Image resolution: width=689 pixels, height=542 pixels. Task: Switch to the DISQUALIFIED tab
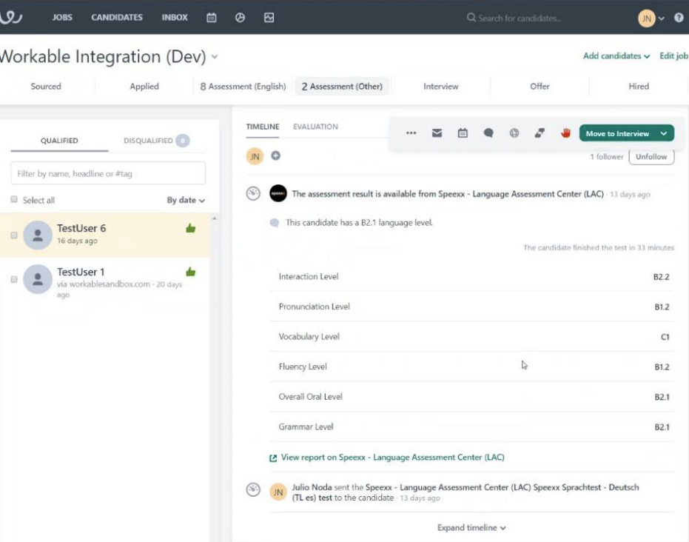[x=156, y=141]
